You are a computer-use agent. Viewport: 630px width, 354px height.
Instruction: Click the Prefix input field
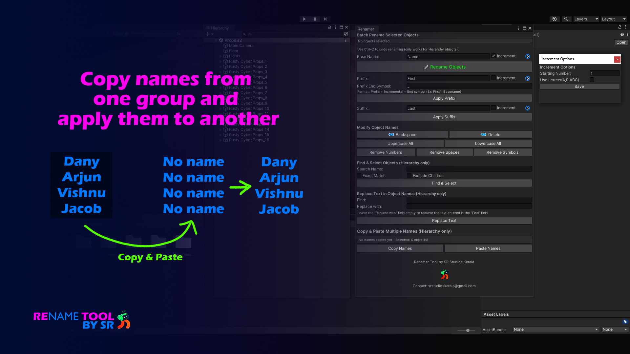point(448,79)
